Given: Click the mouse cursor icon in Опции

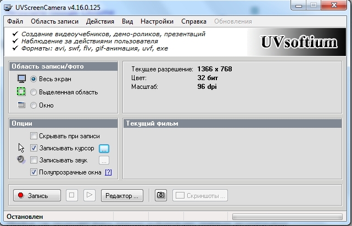Looking at the screenshot, I should (x=21, y=148).
